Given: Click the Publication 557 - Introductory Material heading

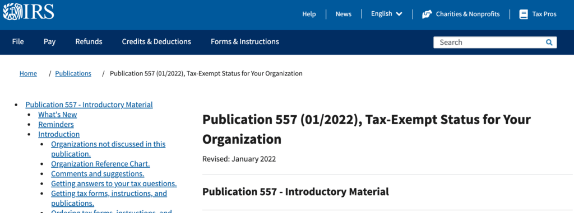Looking at the screenshot, I should (x=295, y=192).
